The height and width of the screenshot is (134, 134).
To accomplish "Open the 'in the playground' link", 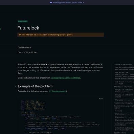I will tap(58, 91).
